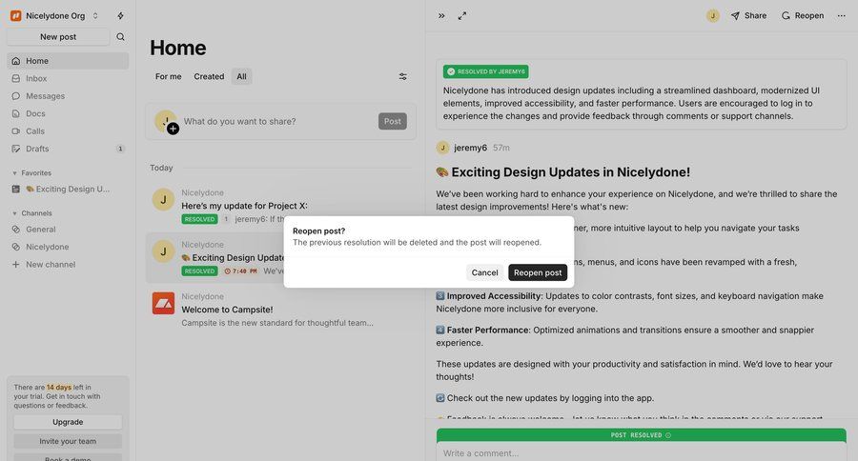858x461 pixels.
Task: Confirm with the Reopen post button
Action: pyautogui.click(x=538, y=272)
